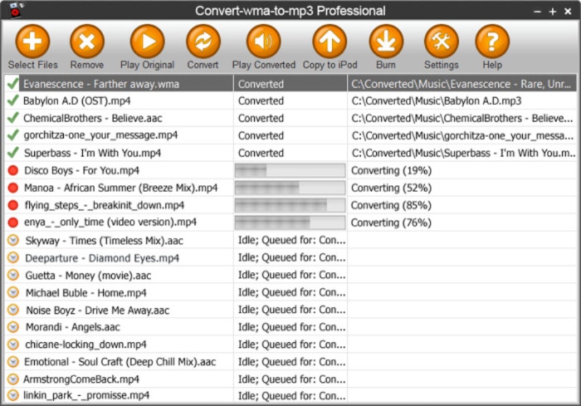
Task: Click clock icon beside Emotional - Soul Craft
Action: [x=13, y=362]
